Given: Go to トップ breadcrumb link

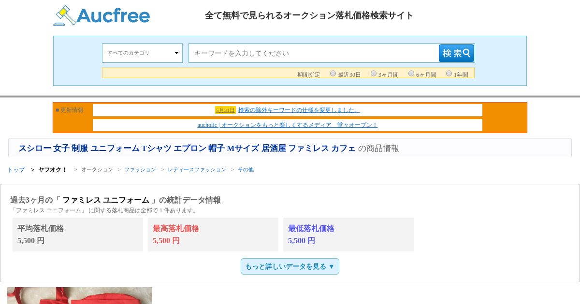Looking at the screenshot, I should click(16, 170).
